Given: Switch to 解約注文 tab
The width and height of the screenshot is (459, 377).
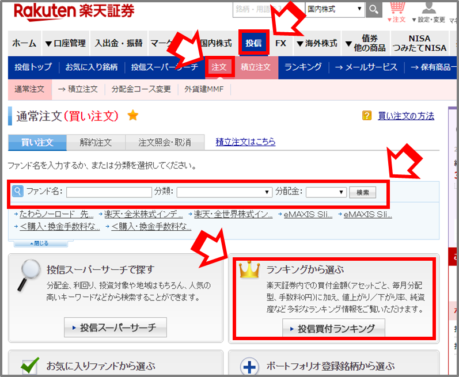Looking at the screenshot, I should pos(96,142).
